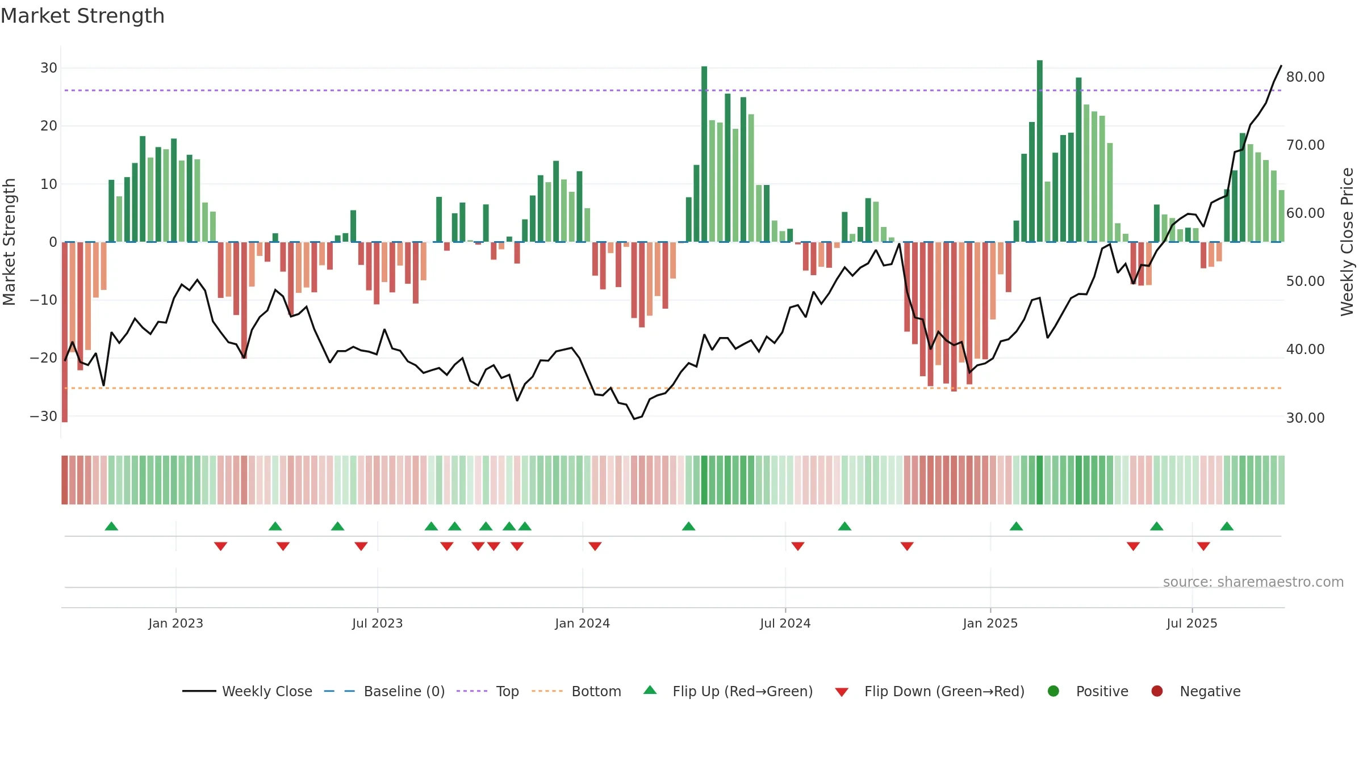Click the flip-down triangle just after Jan 2024

[x=595, y=546]
